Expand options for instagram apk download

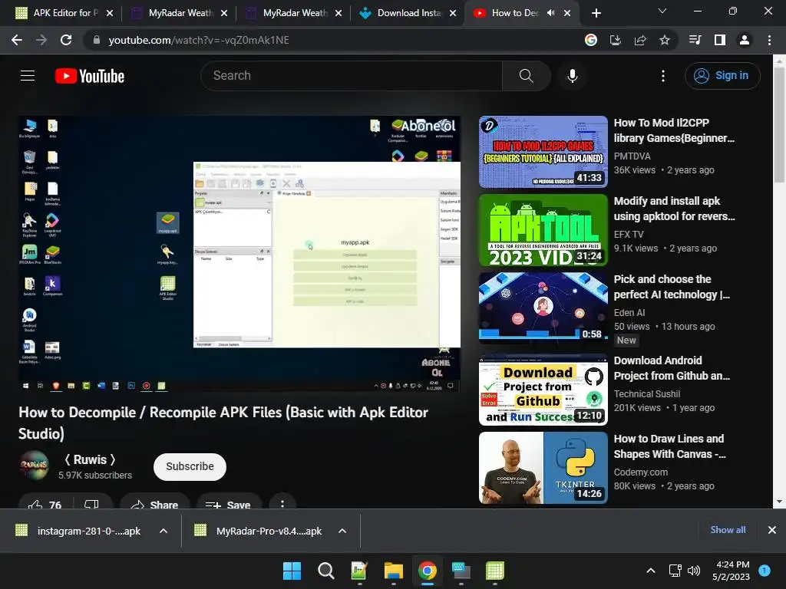(163, 531)
